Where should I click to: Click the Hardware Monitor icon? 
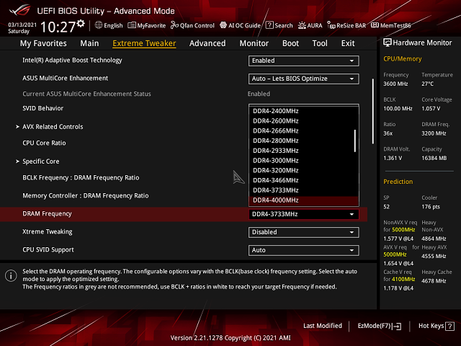(388, 43)
